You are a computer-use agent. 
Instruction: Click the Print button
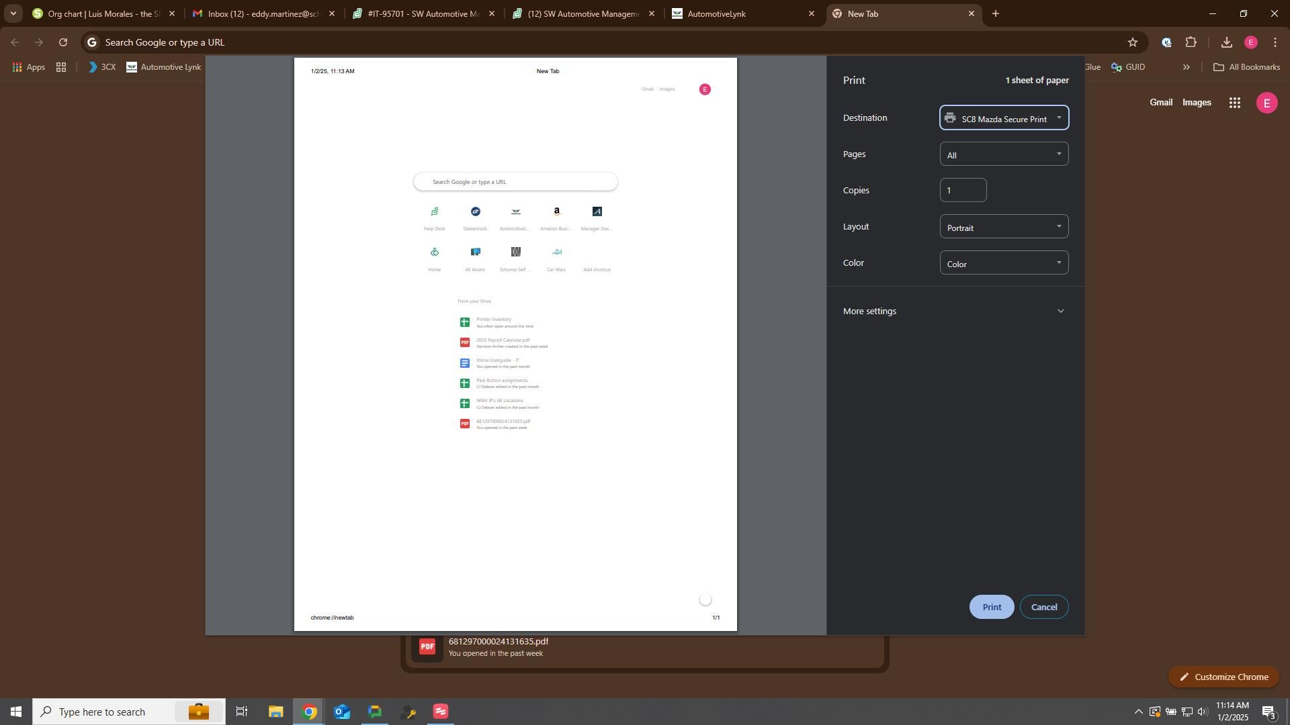(991, 607)
